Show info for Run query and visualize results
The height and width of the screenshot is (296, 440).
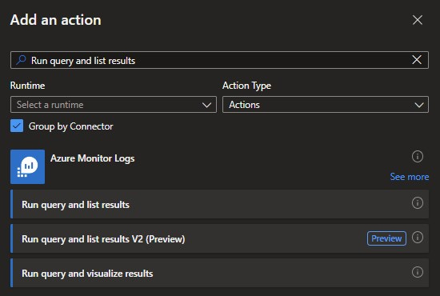tap(418, 272)
